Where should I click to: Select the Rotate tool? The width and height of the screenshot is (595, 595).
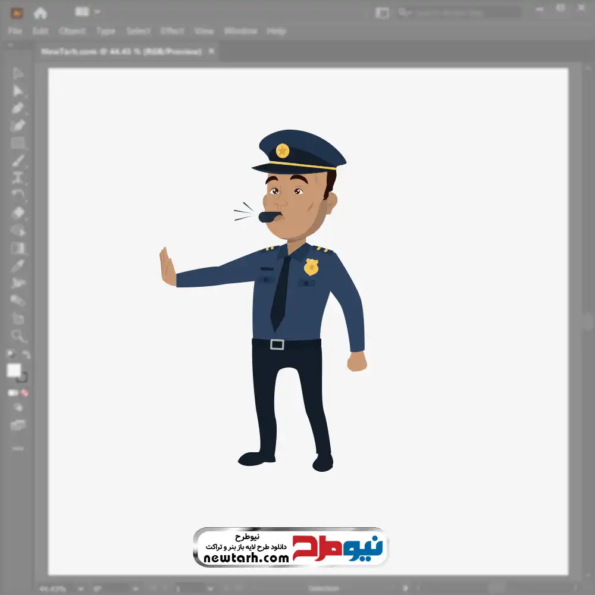tap(17, 195)
